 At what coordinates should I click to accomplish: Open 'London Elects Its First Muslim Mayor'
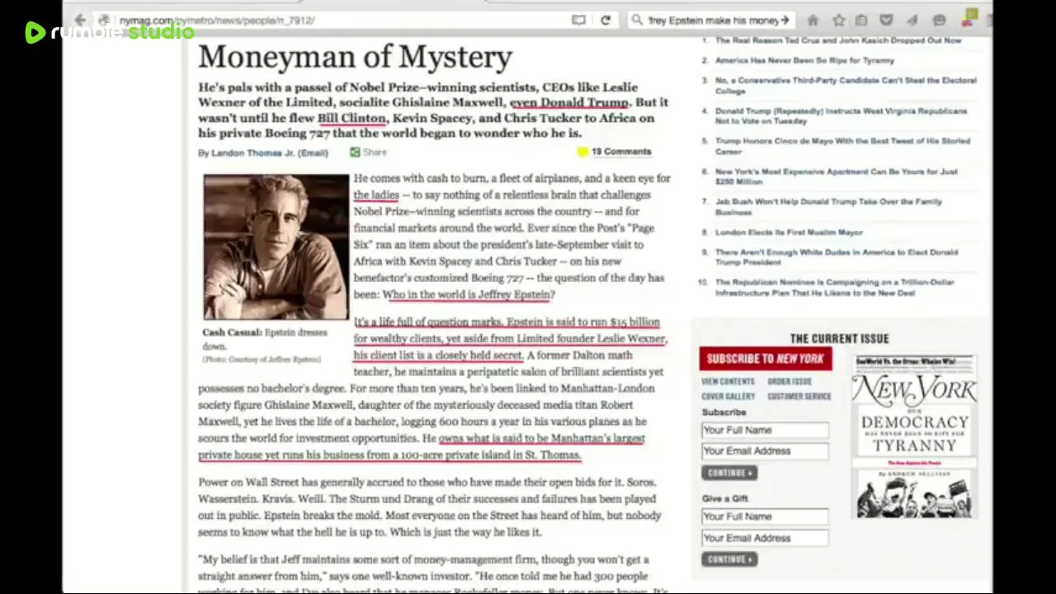click(789, 233)
